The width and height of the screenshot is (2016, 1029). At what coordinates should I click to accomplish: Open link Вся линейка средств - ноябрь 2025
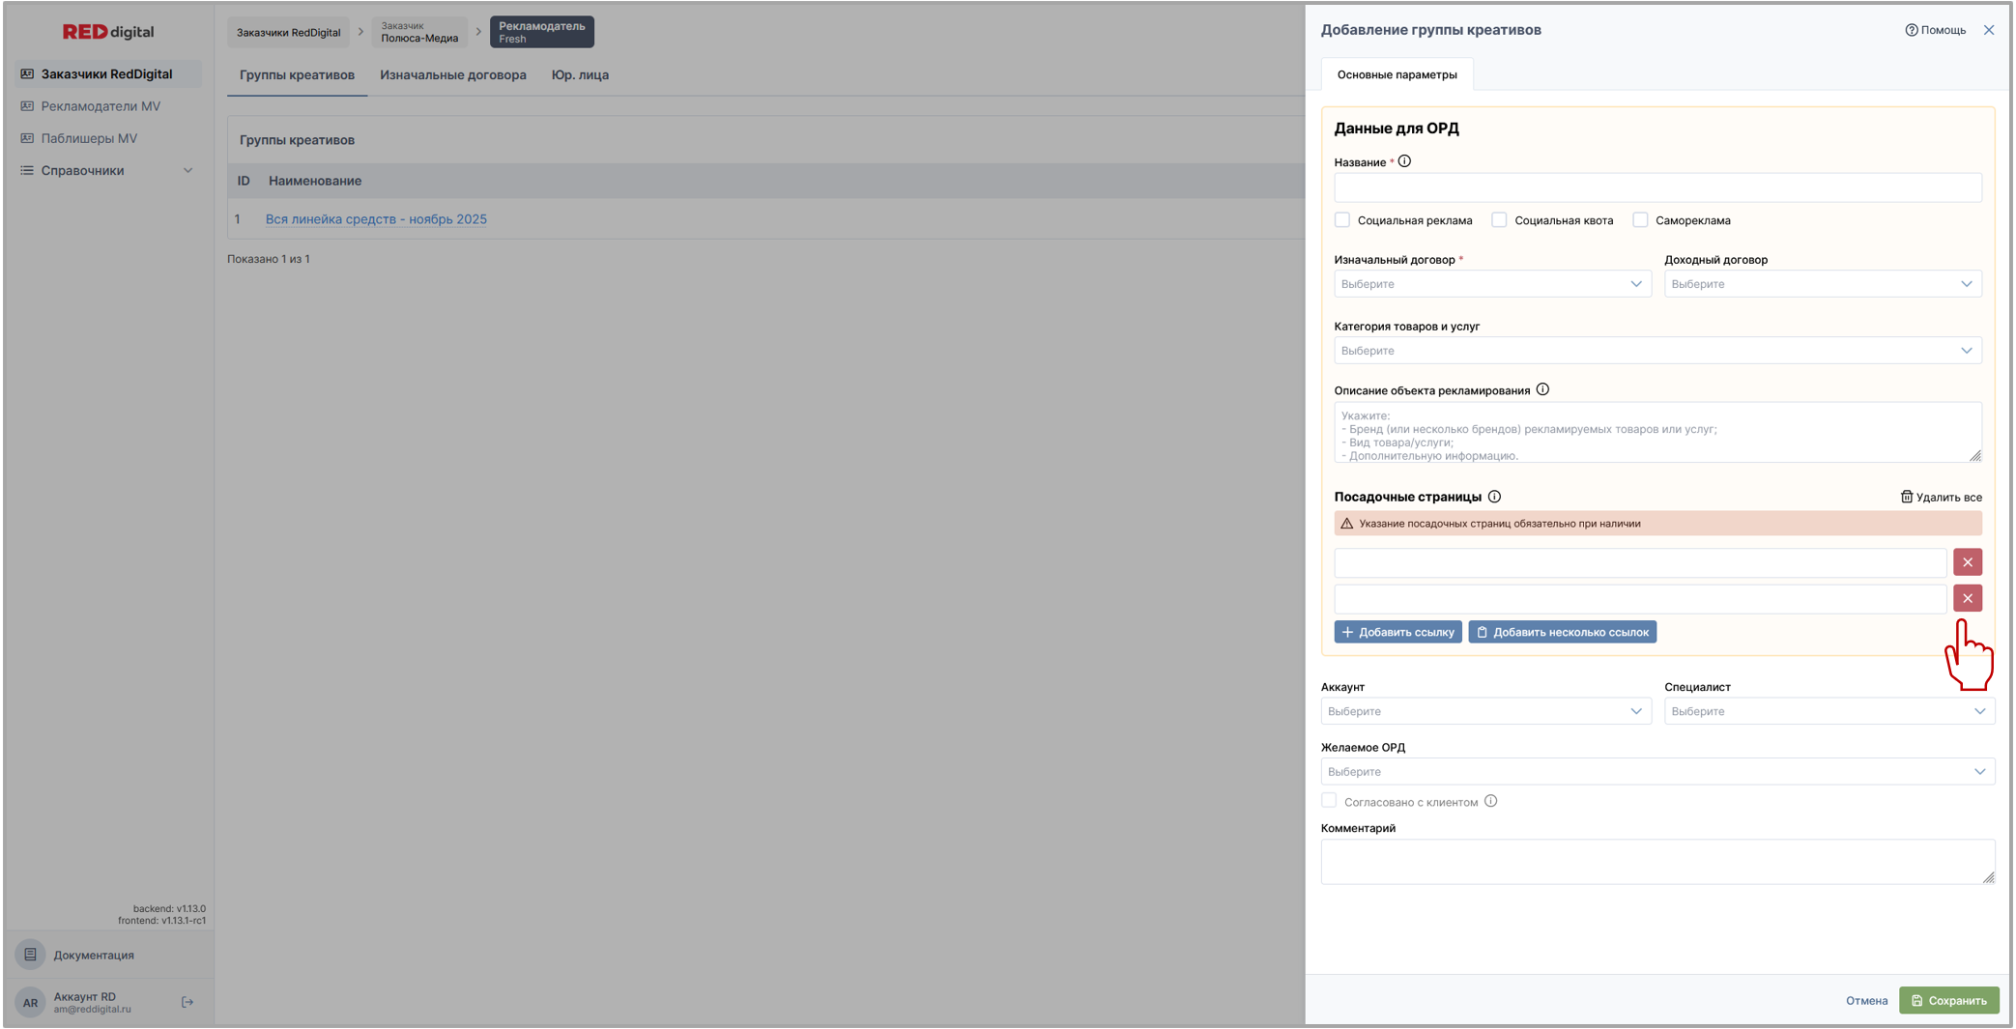[376, 219]
